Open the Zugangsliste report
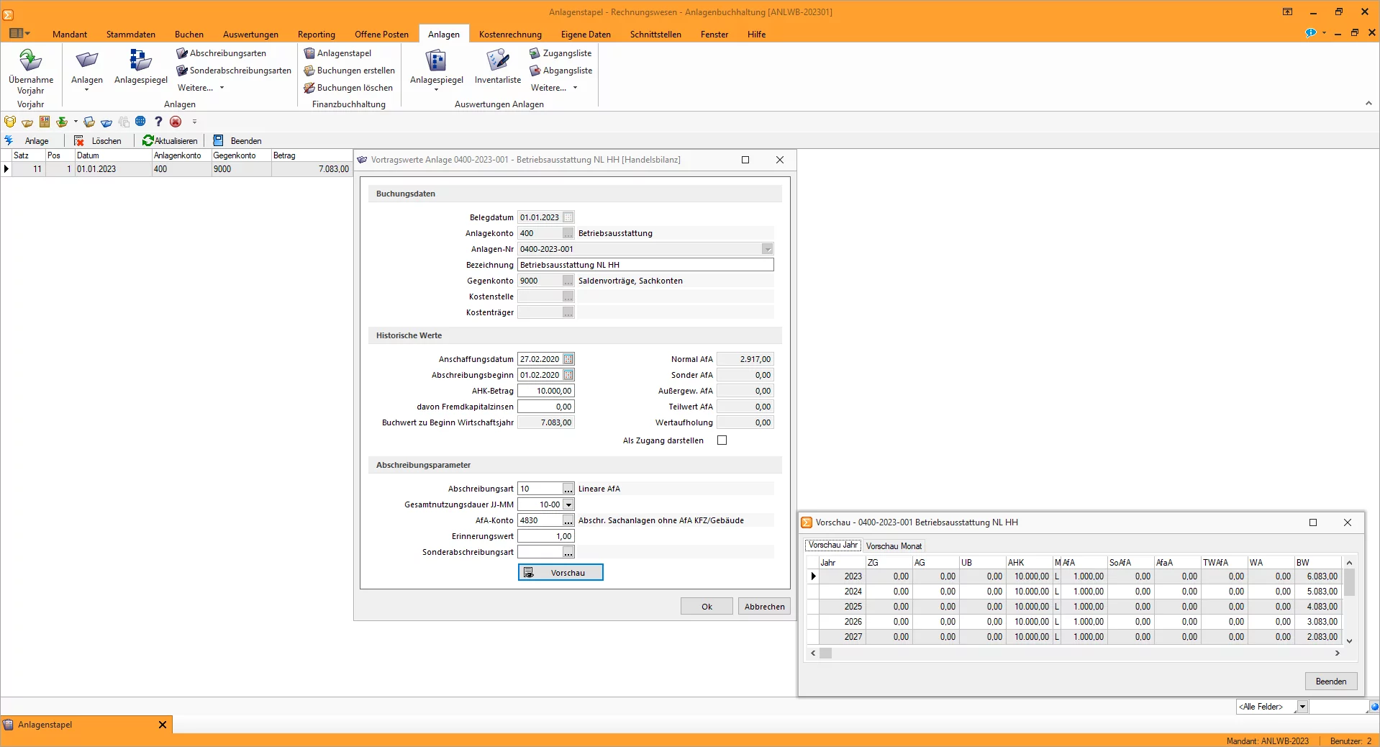 (560, 53)
